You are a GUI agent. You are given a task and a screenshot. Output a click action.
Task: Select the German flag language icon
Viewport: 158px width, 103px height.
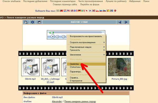click(80, 11)
